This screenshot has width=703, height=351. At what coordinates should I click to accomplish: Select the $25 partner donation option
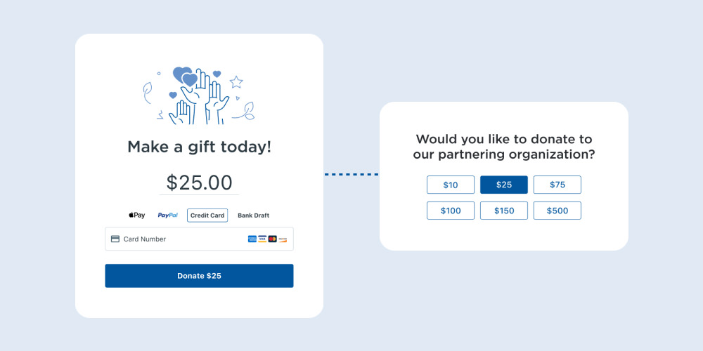point(504,185)
